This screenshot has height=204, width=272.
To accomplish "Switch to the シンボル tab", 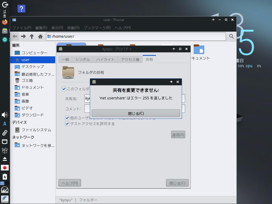I will [x=82, y=59].
